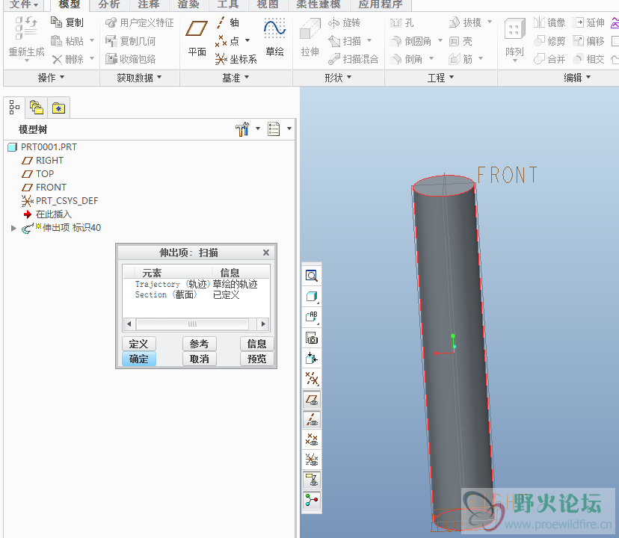Click the Delete (删除) tool
This screenshot has width=619, height=538.
point(67,59)
